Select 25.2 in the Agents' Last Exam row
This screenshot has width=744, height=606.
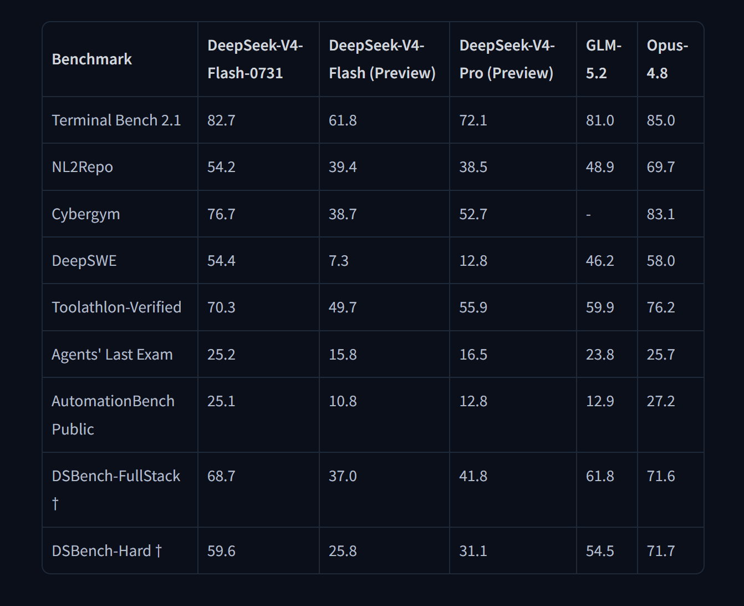[x=221, y=355]
